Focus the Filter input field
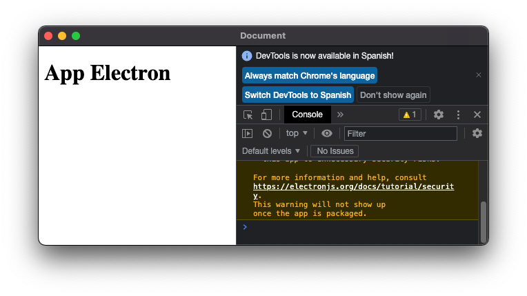Screen dimensions: 527x296 (x=401, y=134)
